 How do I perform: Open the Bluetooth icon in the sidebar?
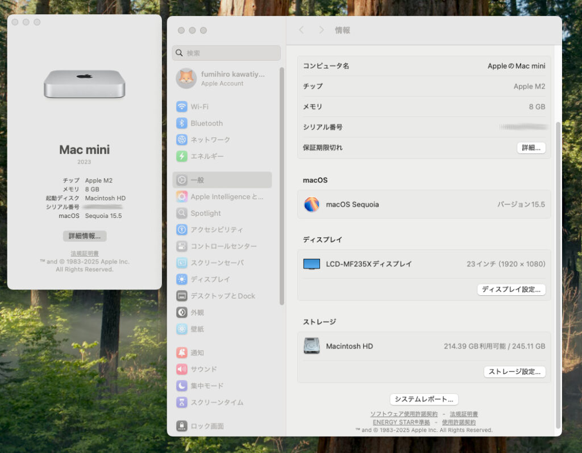point(181,123)
